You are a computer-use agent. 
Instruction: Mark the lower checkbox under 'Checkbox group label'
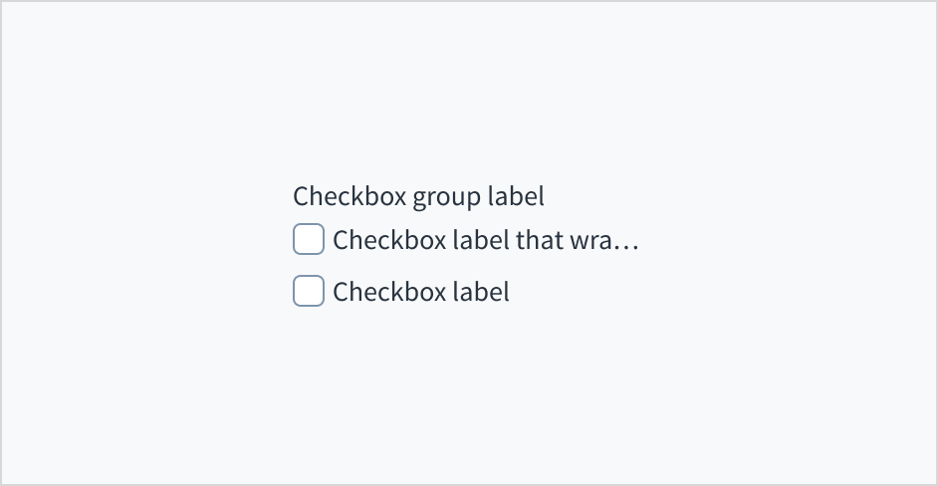309,292
